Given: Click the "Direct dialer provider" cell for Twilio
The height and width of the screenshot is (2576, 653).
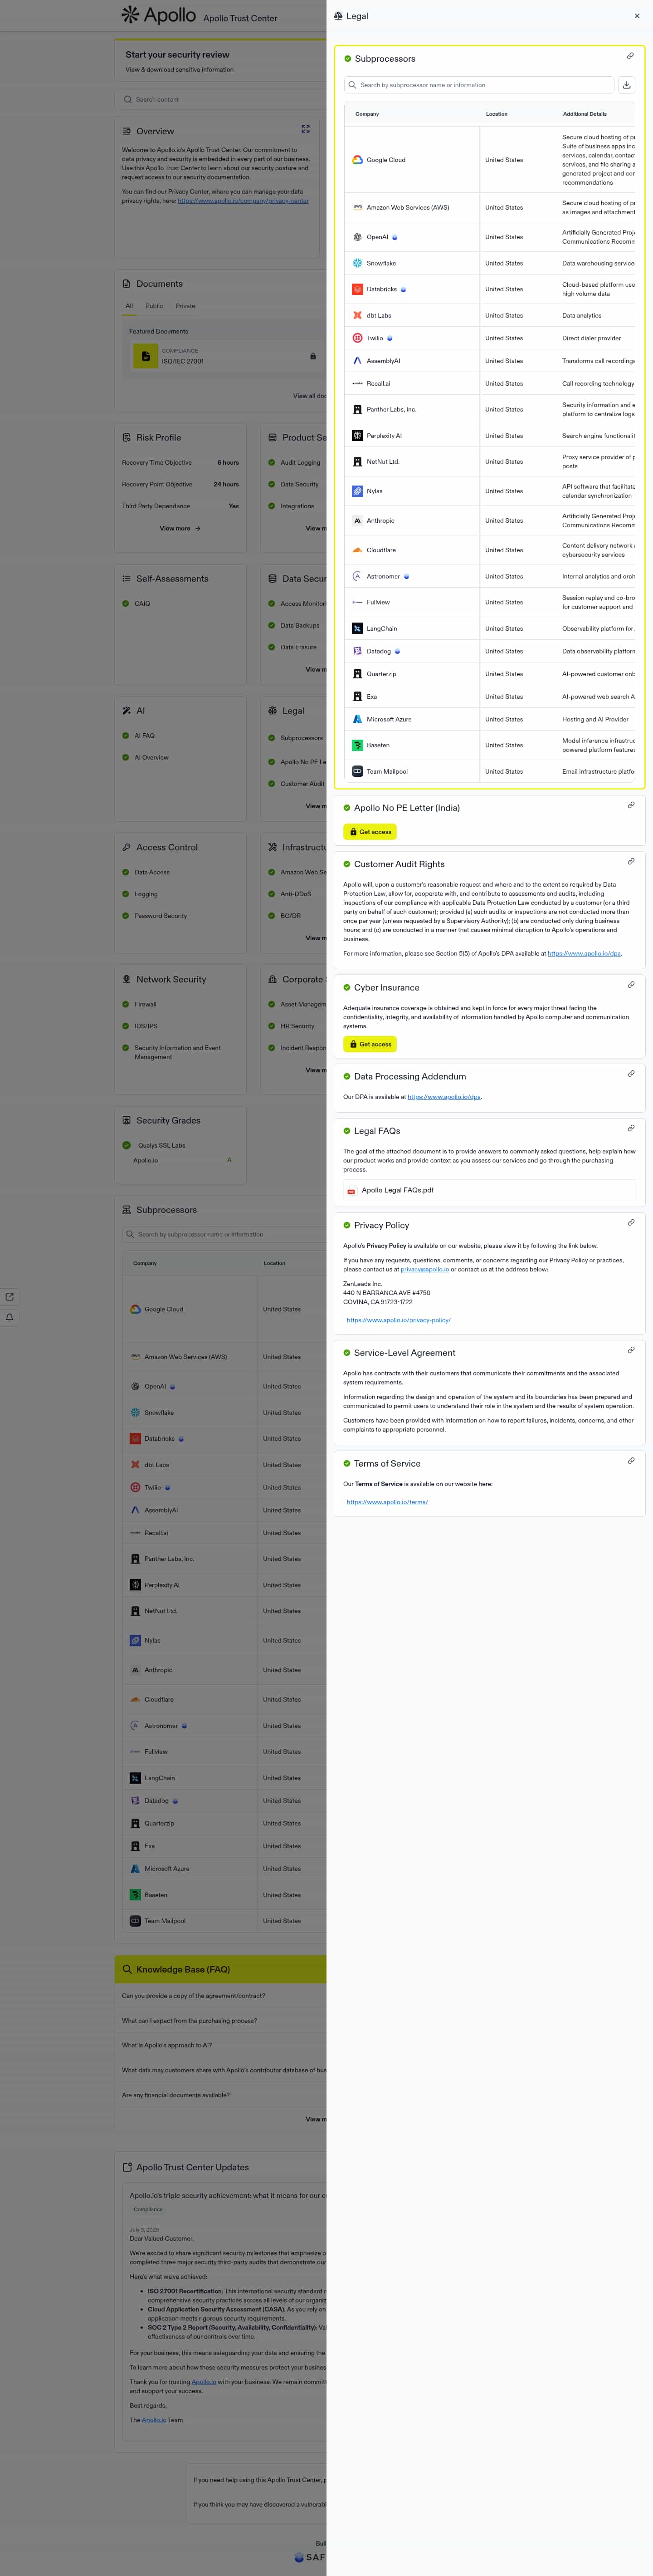Looking at the screenshot, I should click(591, 338).
